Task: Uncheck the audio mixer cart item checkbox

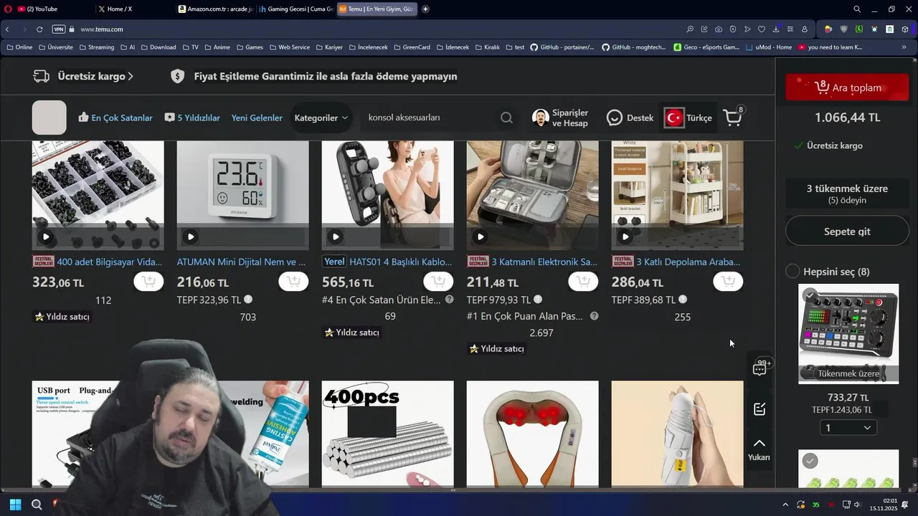Action: (810, 295)
